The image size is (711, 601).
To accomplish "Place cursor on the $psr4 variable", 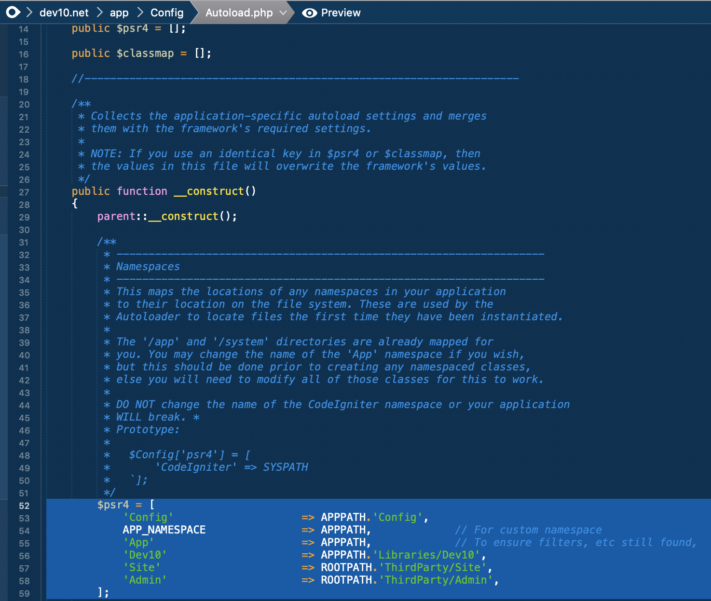I will [113, 505].
